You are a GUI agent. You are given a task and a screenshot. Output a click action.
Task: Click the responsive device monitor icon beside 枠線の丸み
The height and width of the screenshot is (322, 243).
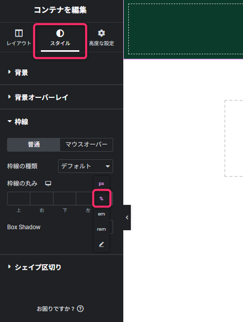(x=48, y=184)
